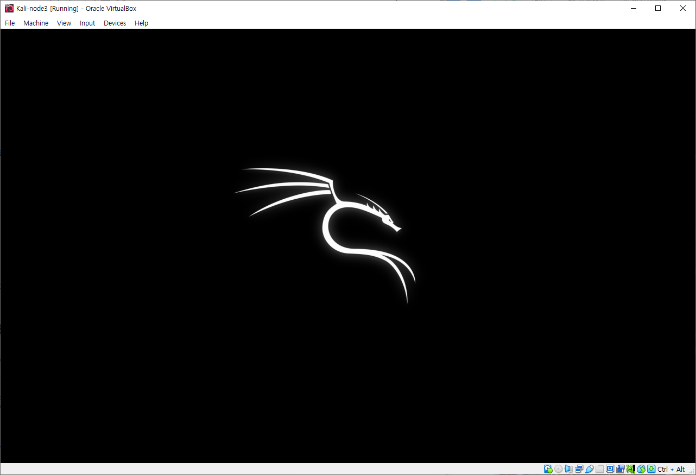Click the network adapter status icon
This screenshot has height=475, width=696.
(x=579, y=469)
